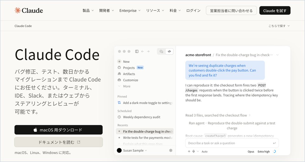Switch to code mode icon
The width and height of the screenshot is (305, 162).
169,51
